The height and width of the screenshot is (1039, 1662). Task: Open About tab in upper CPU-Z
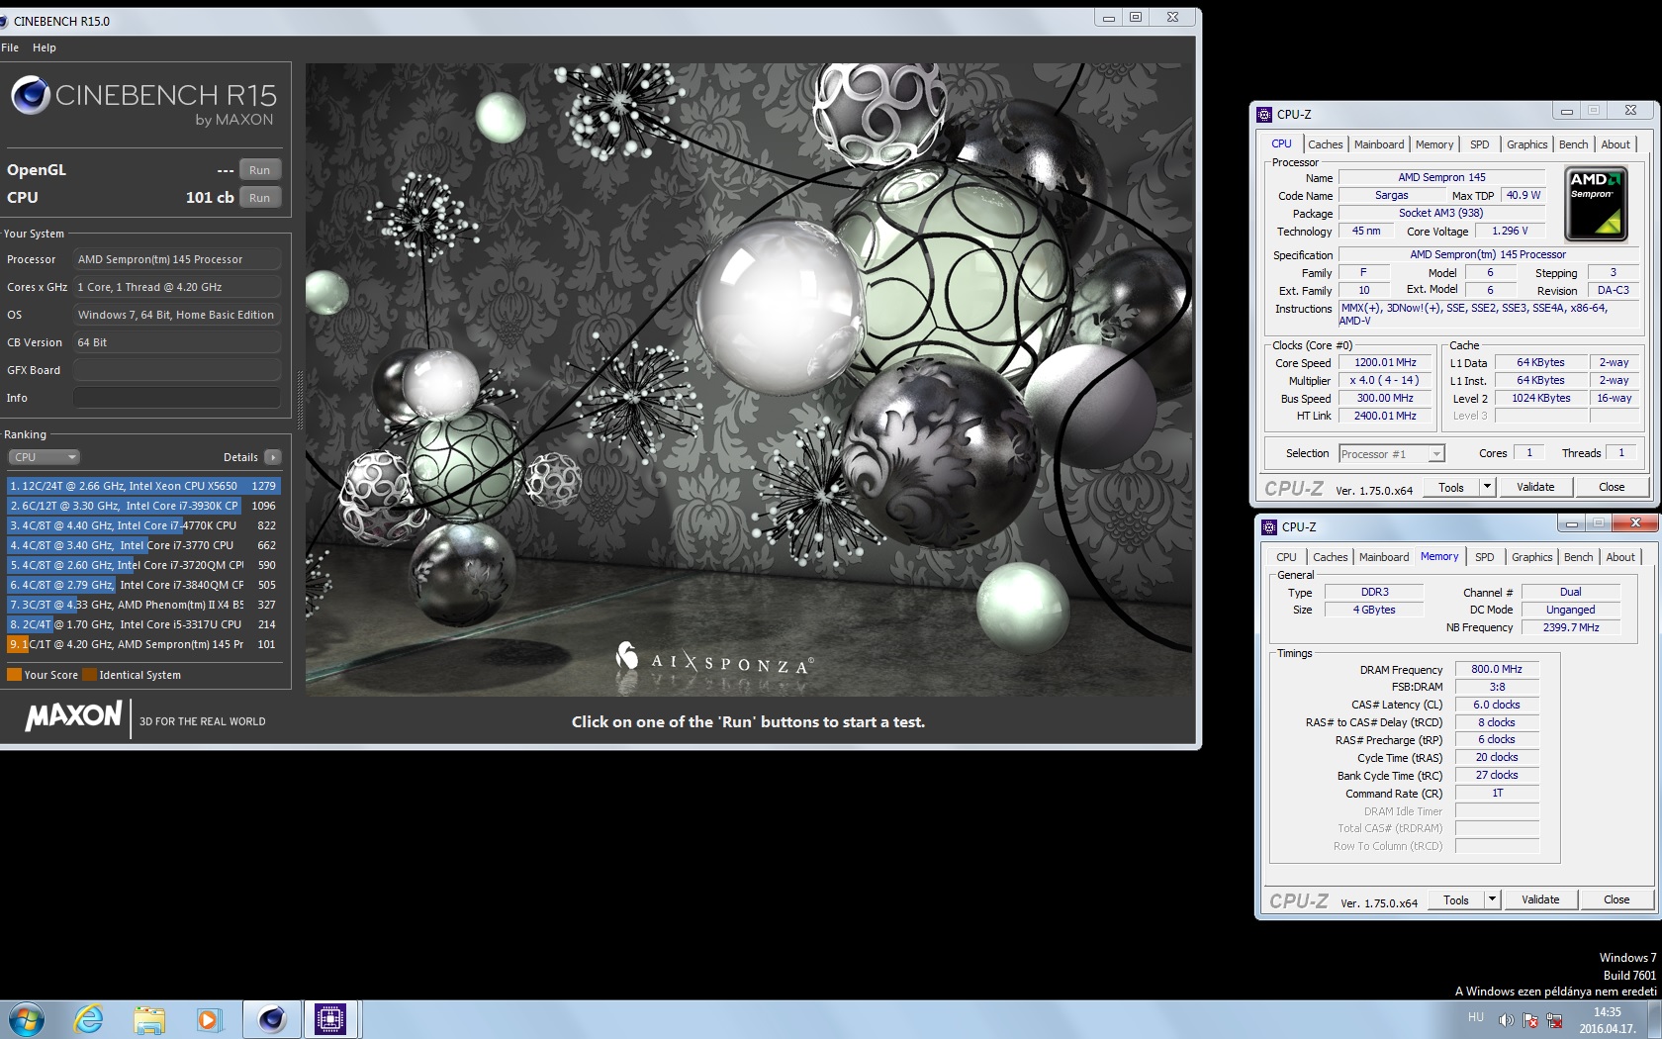coord(1616,144)
